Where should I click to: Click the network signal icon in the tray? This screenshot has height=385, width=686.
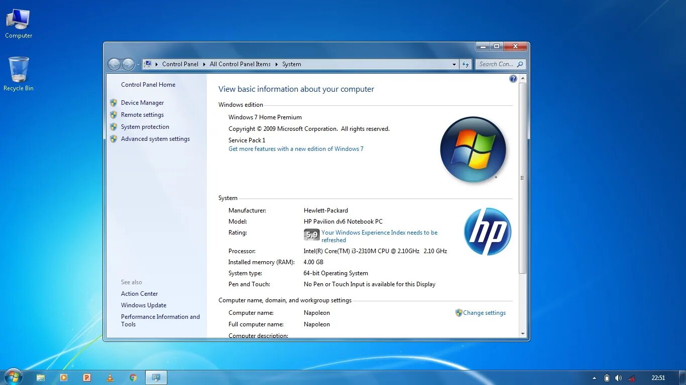[631, 378]
